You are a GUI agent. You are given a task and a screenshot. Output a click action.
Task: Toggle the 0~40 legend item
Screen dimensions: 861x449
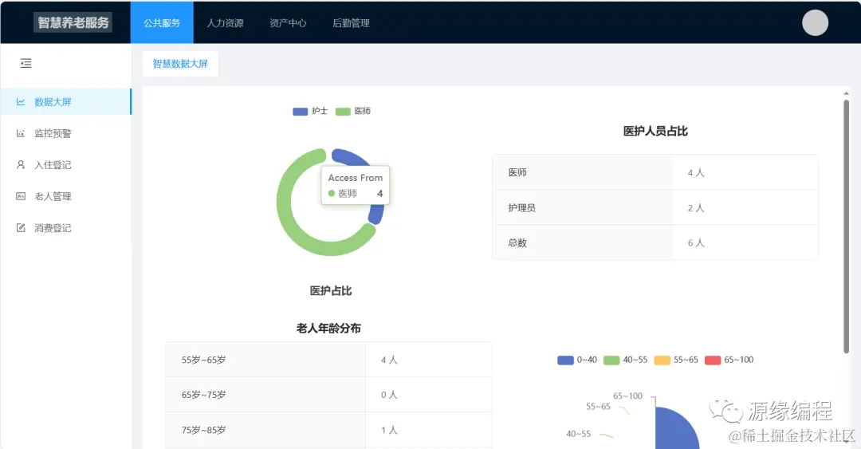coord(577,360)
